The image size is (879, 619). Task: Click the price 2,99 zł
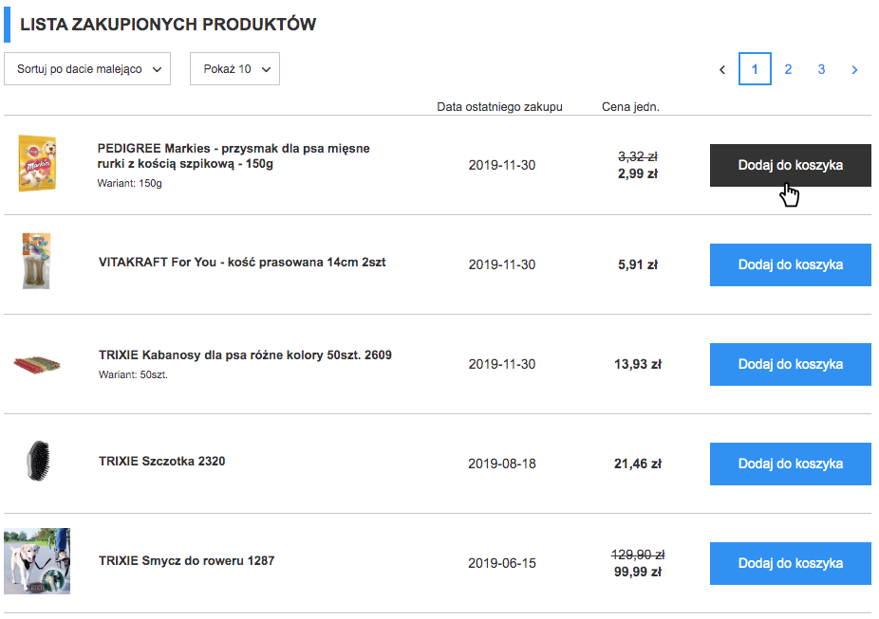[638, 173]
